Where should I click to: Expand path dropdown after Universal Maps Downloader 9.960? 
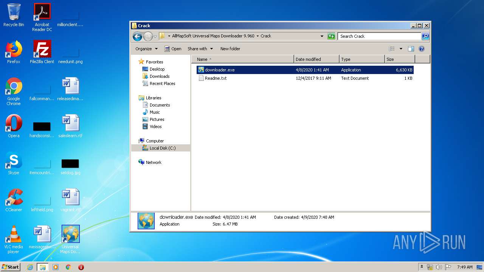(258, 36)
